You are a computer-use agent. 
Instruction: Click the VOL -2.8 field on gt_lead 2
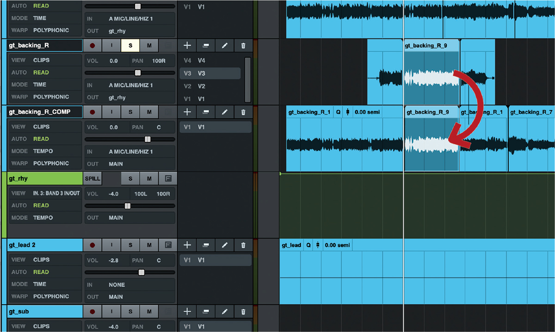click(107, 260)
